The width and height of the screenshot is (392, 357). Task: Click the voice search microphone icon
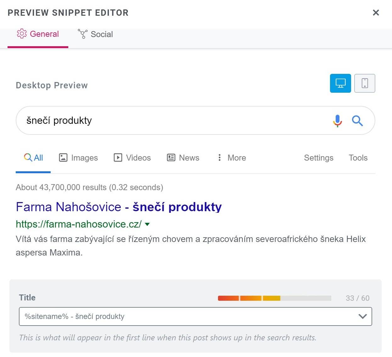pos(337,121)
